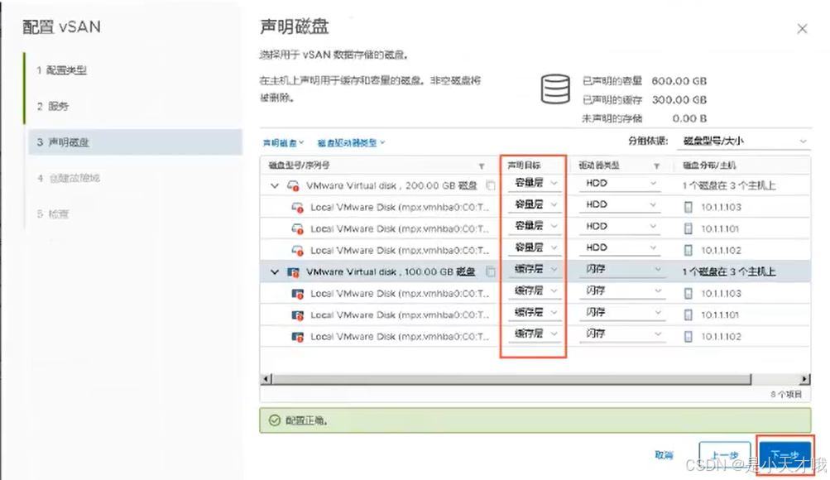
Task: Open HDD drive type dropdown for host 10.1.1.102
Action: 619,247
